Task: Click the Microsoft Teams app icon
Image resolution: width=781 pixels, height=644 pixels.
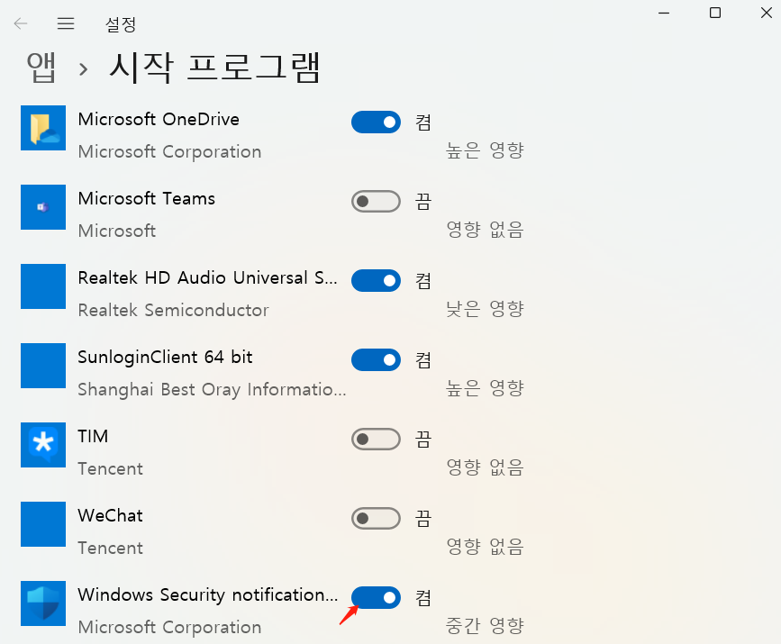Action: [42, 207]
